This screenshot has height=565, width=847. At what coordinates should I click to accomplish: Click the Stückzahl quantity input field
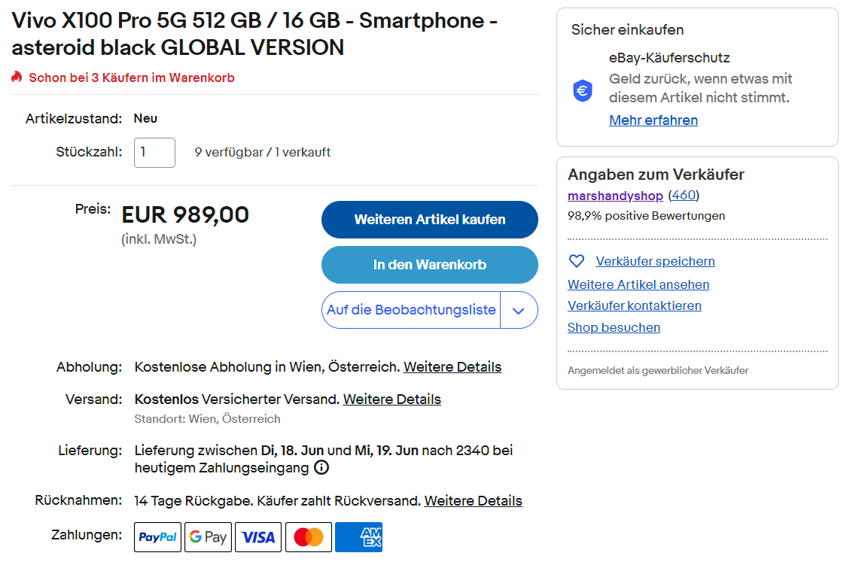154,152
